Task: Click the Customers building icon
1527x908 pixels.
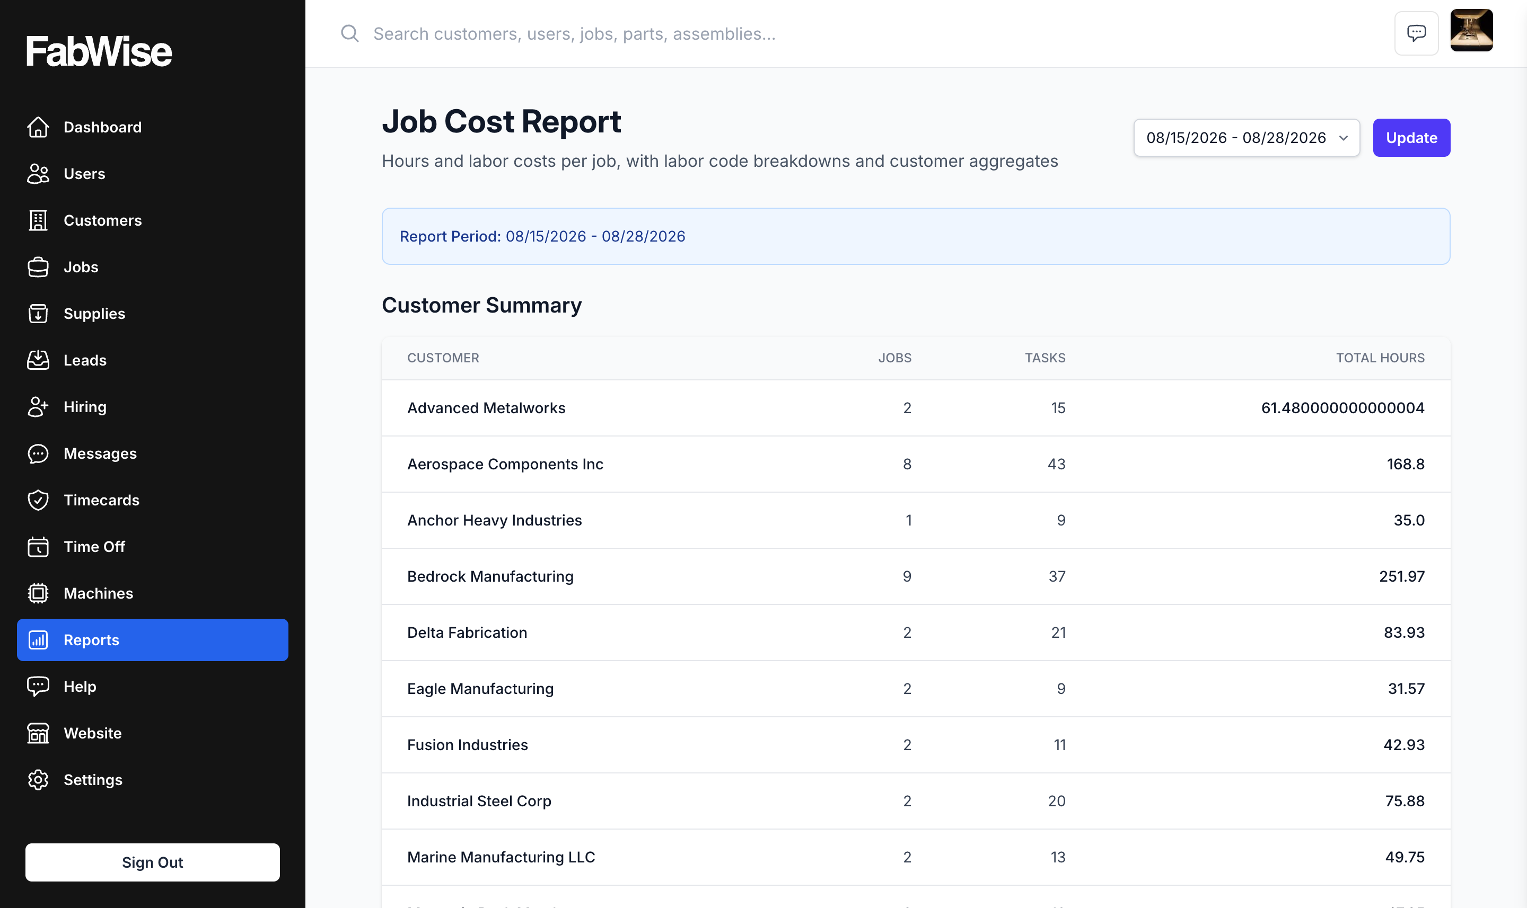Action: 38,220
